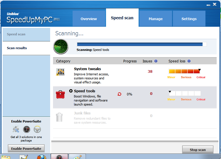This screenshot has width=221, height=159.
Task: Close the SpeedUpMyPC window
Action: pyautogui.click(x=215, y=4)
